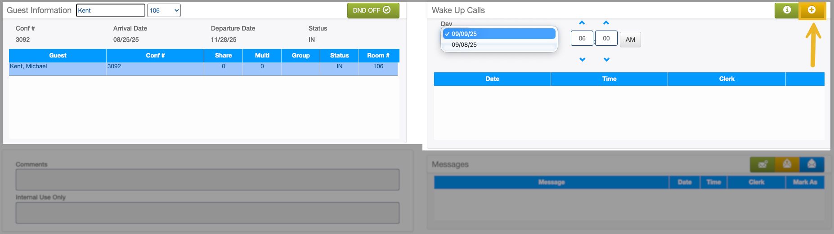This screenshot has width=834, height=234.
Task: Open the wake up calls info icon
Action: click(787, 10)
